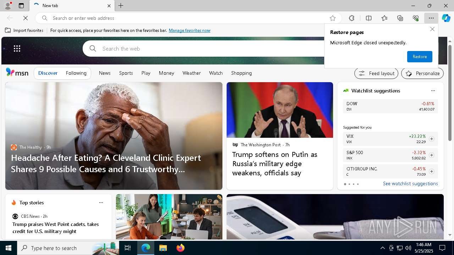This screenshot has width=454, height=255.
Task: Open Top stories more options
Action: [x=101, y=203]
